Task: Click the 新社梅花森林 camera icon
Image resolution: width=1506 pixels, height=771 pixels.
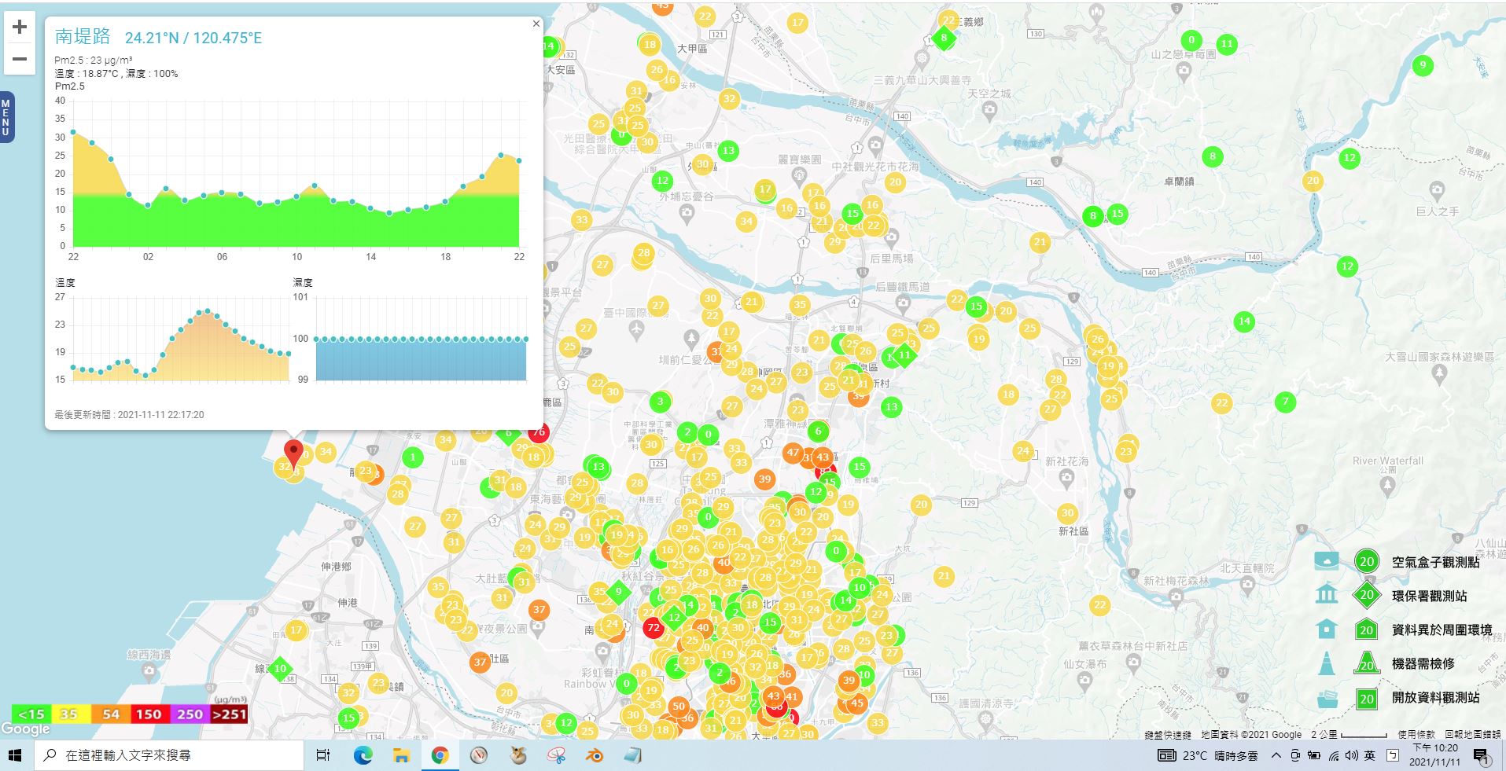Action: 1176,597
